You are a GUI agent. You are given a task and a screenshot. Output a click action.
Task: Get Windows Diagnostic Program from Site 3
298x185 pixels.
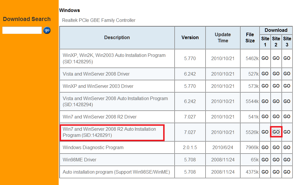[287, 147]
